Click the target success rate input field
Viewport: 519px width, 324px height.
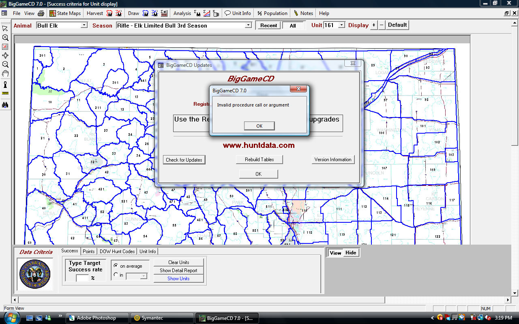click(82, 278)
